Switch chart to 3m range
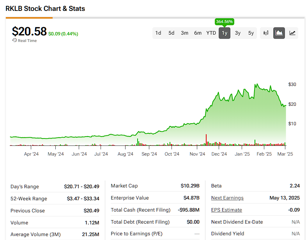Screen dimensions: 306x240 (184, 33)
